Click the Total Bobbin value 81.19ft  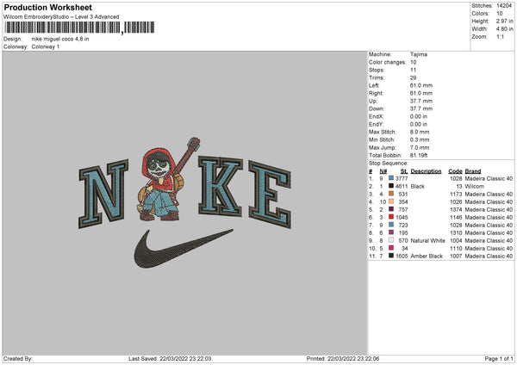coord(419,155)
